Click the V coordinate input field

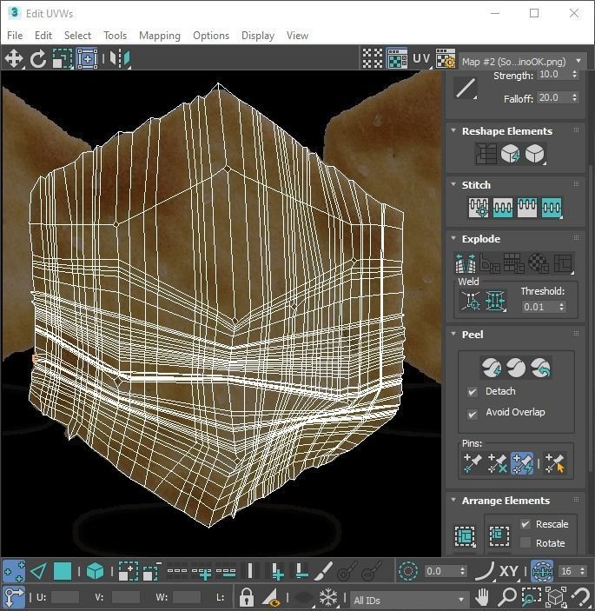coord(126,597)
